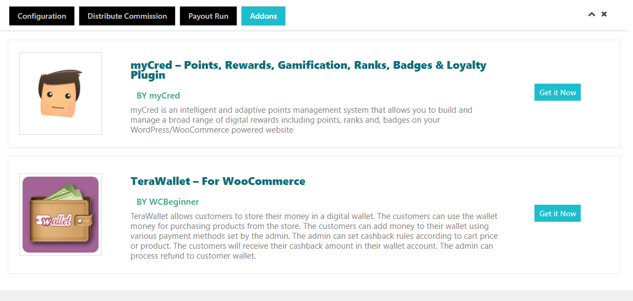
Task: Select the Addons tab
Action: (263, 16)
